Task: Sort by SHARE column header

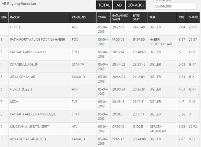Action: tap(193, 17)
